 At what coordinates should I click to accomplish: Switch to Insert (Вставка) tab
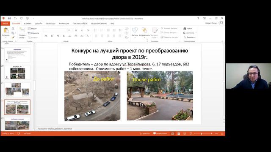(x=28, y=24)
